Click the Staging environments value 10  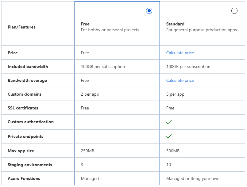(x=168, y=165)
